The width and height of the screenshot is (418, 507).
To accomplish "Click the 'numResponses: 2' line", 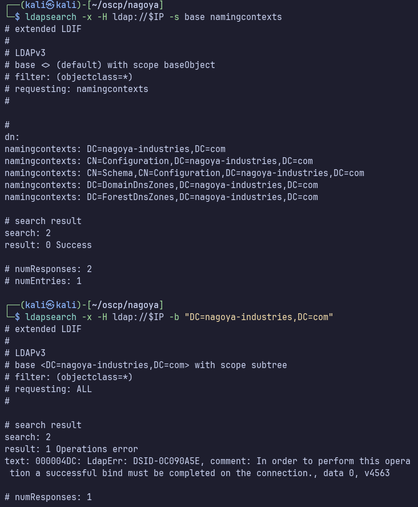I will coord(48,269).
